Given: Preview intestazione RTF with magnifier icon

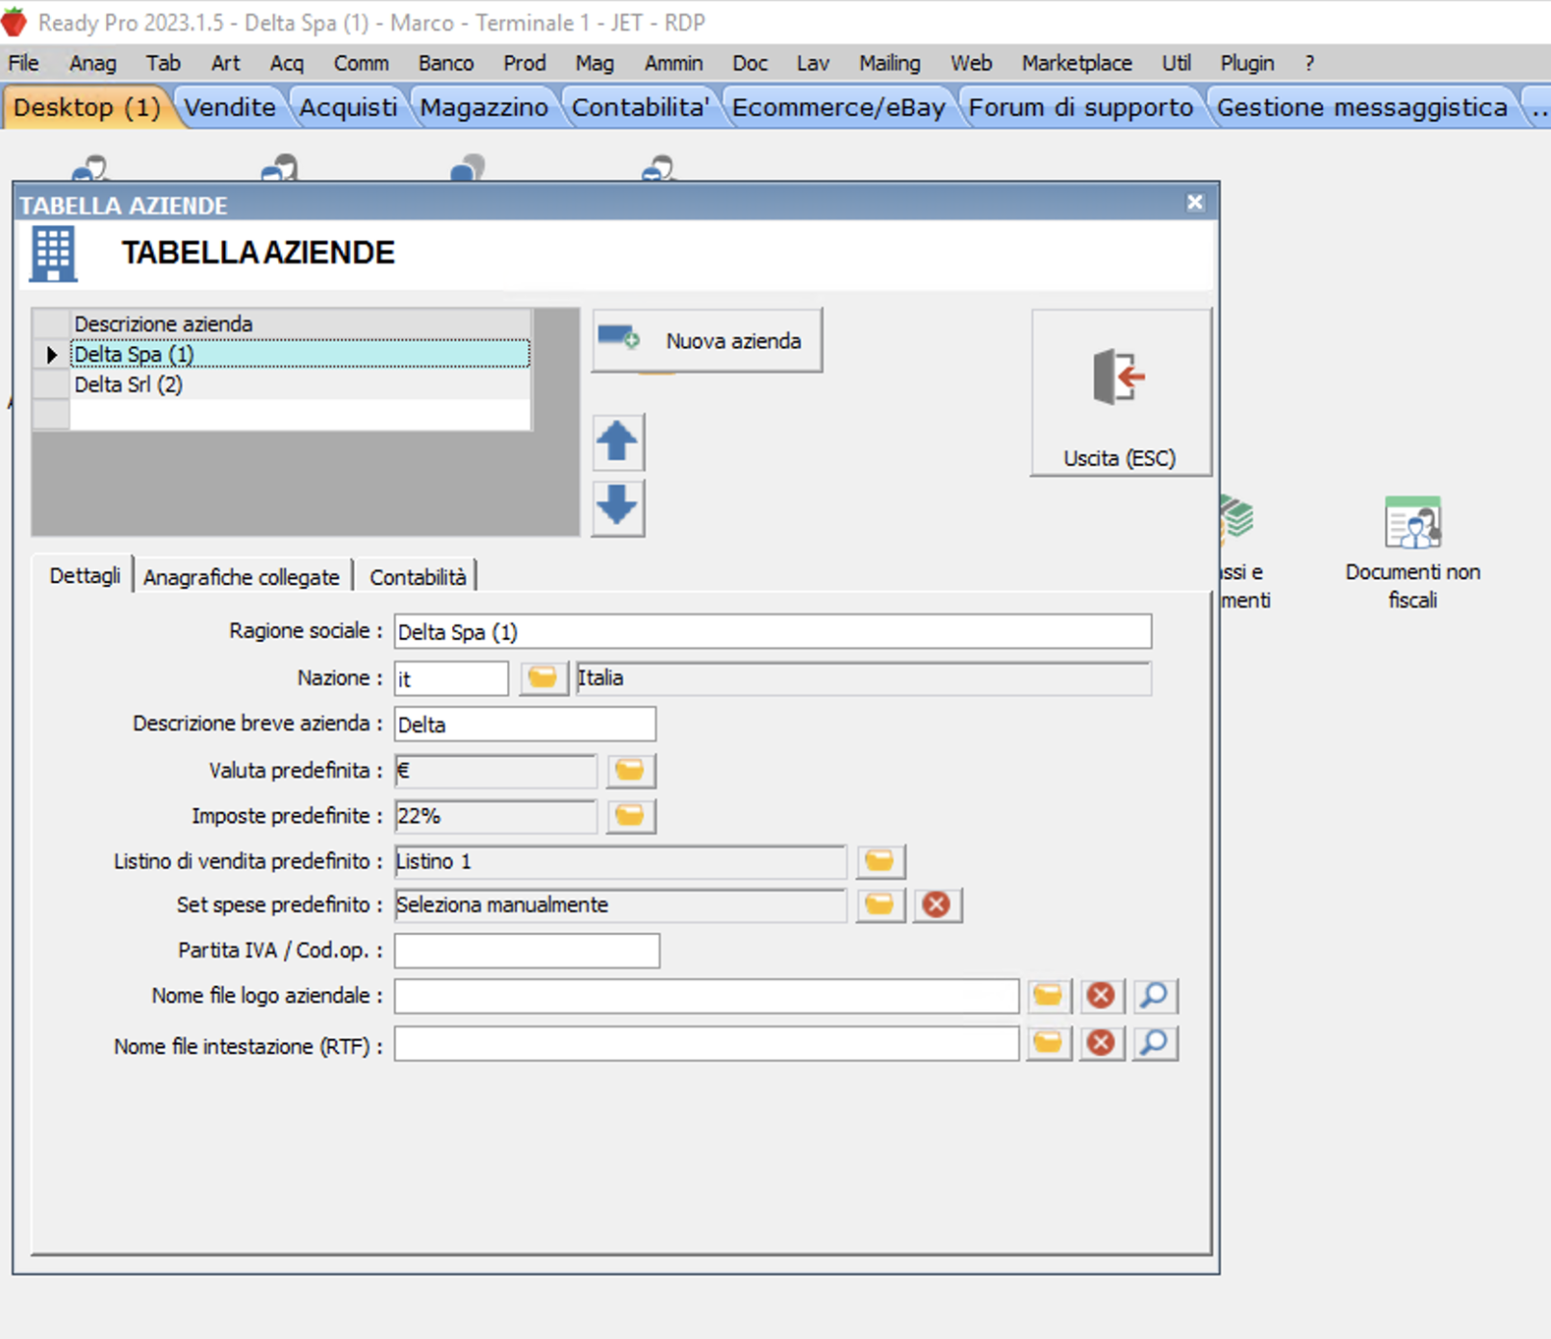Looking at the screenshot, I should (x=1155, y=1043).
